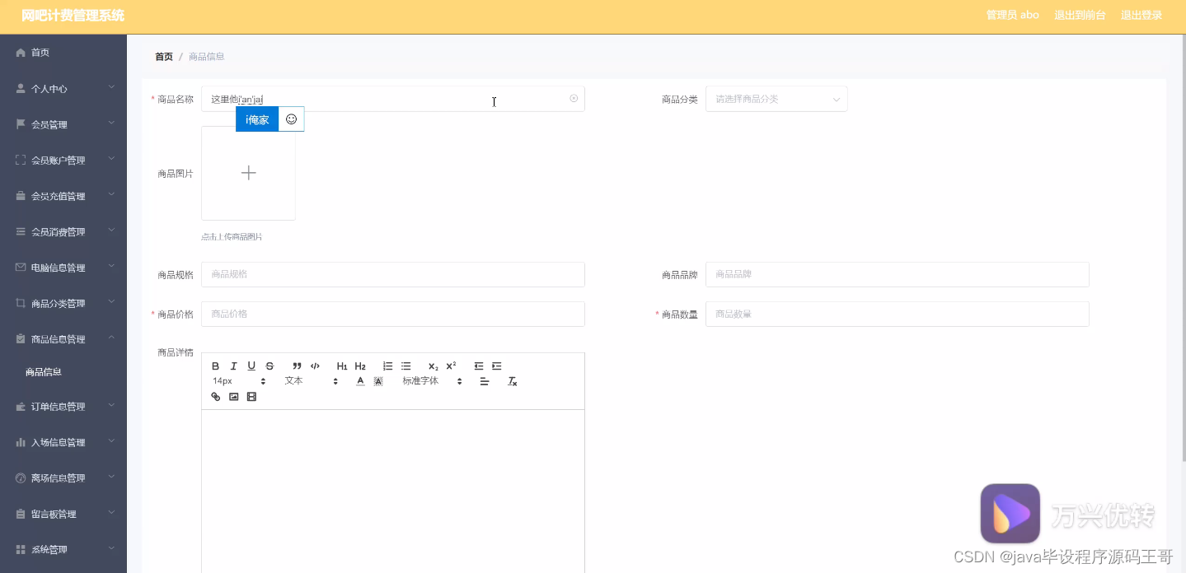Toggle underline formatting in the editor
This screenshot has height=573, width=1186.
tap(251, 366)
